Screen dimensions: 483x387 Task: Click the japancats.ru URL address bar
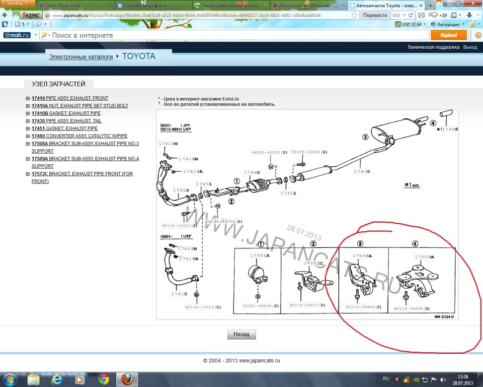[197, 15]
